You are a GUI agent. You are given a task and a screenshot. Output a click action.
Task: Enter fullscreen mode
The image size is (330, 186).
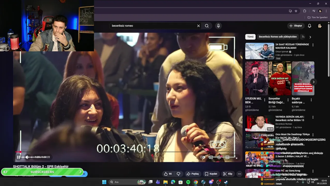coord(236,157)
